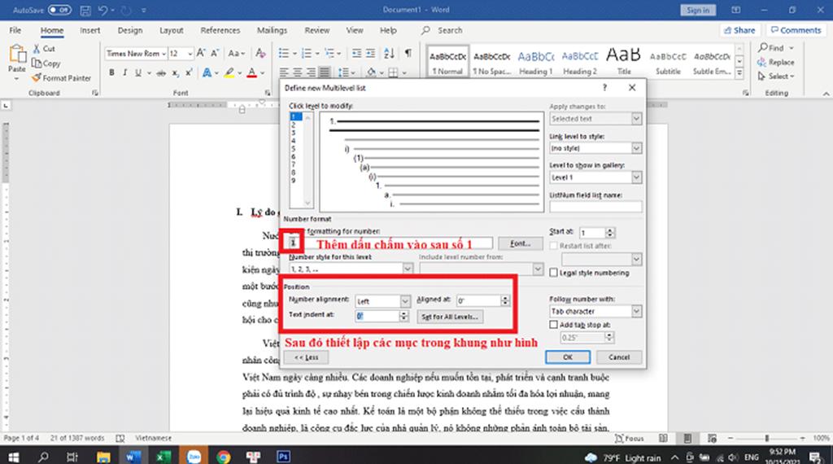This screenshot has height=464, width=833.
Task: Open File Explorer from taskbar
Action: 103,456
